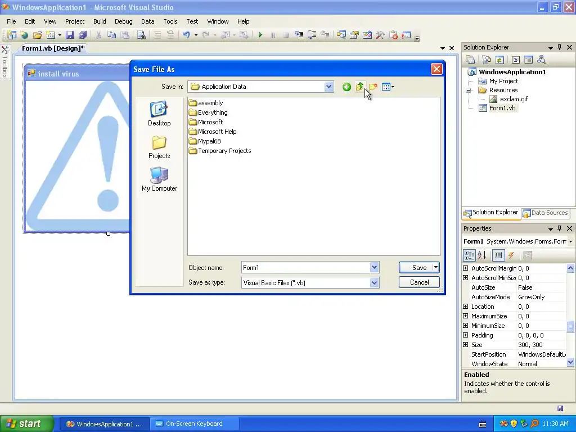Open the Save as type dropdown
This screenshot has height=432, width=576.
(374, 282)
